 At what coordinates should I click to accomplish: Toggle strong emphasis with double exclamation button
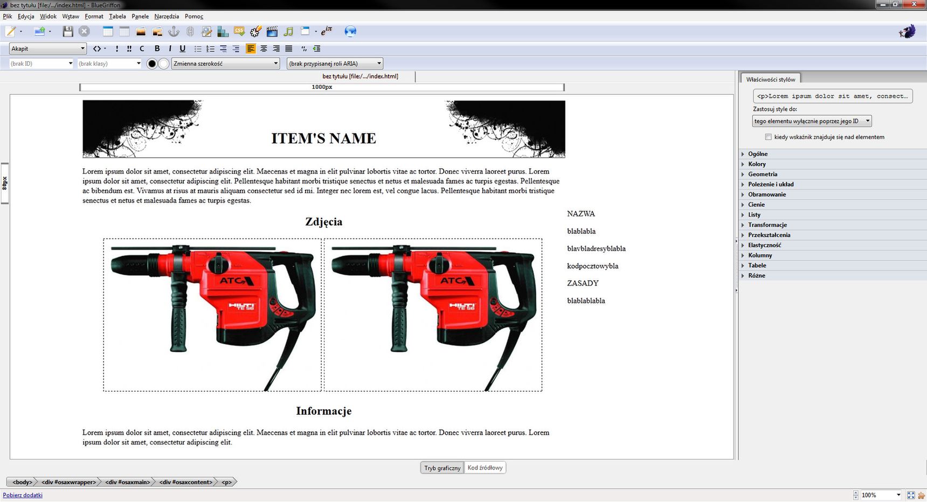tap(129, 48)
